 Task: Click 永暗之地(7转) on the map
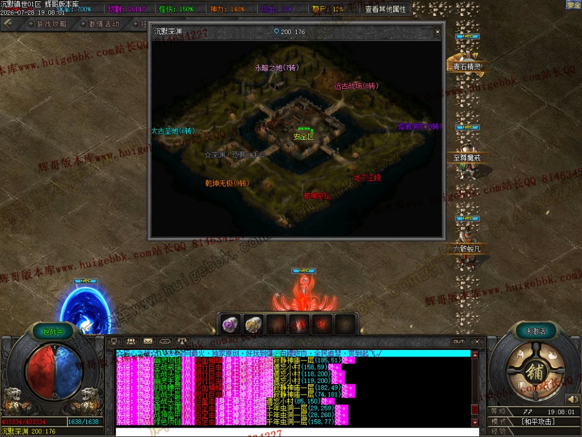276,68
